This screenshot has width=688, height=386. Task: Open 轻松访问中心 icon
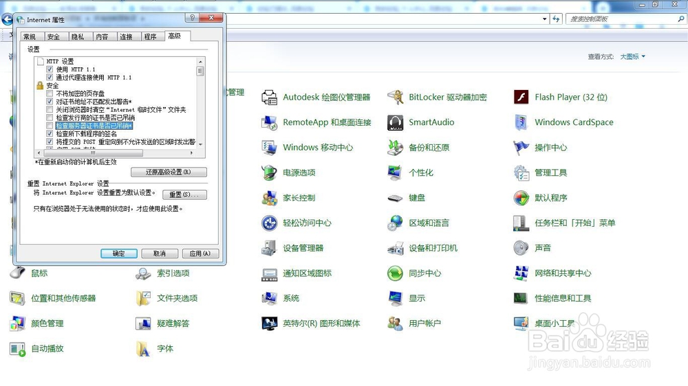(269, 223)
